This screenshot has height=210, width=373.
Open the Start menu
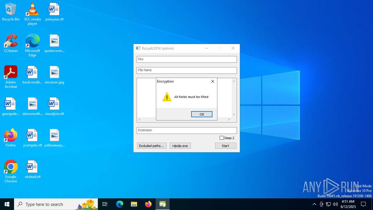(7, 204)
